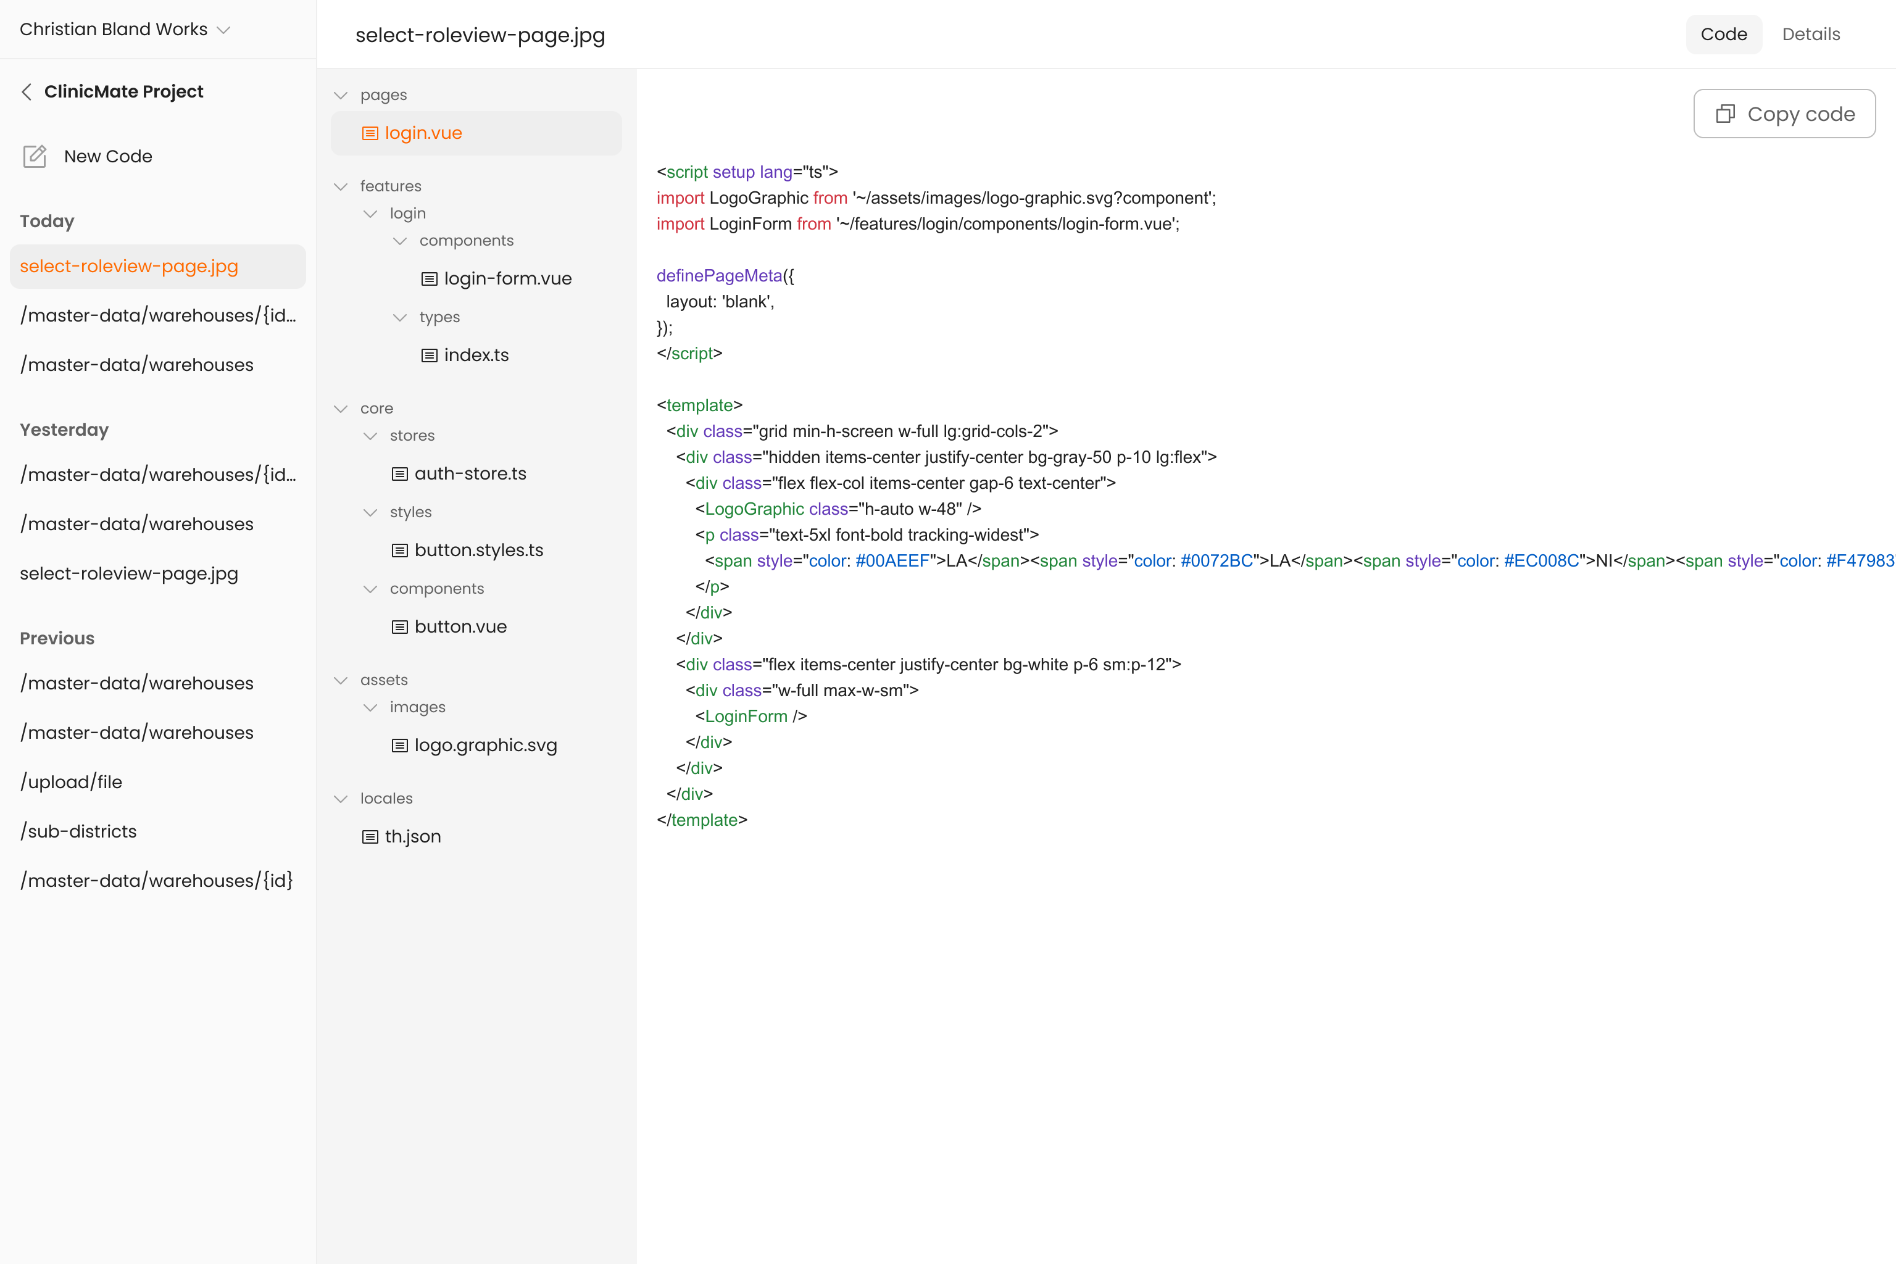Image resolution: width=1896 pixels, height=1264 pixels.
Task: Collapse the stores subfolder
Action: coord(371,436)
